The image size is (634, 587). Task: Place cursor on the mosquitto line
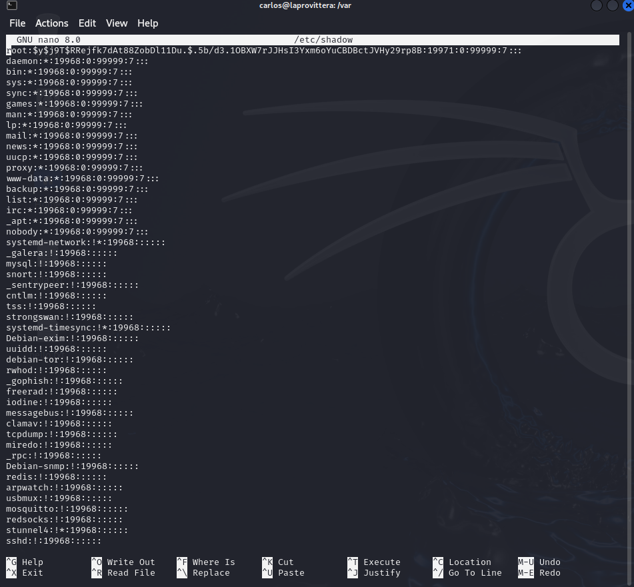point(67,509)
